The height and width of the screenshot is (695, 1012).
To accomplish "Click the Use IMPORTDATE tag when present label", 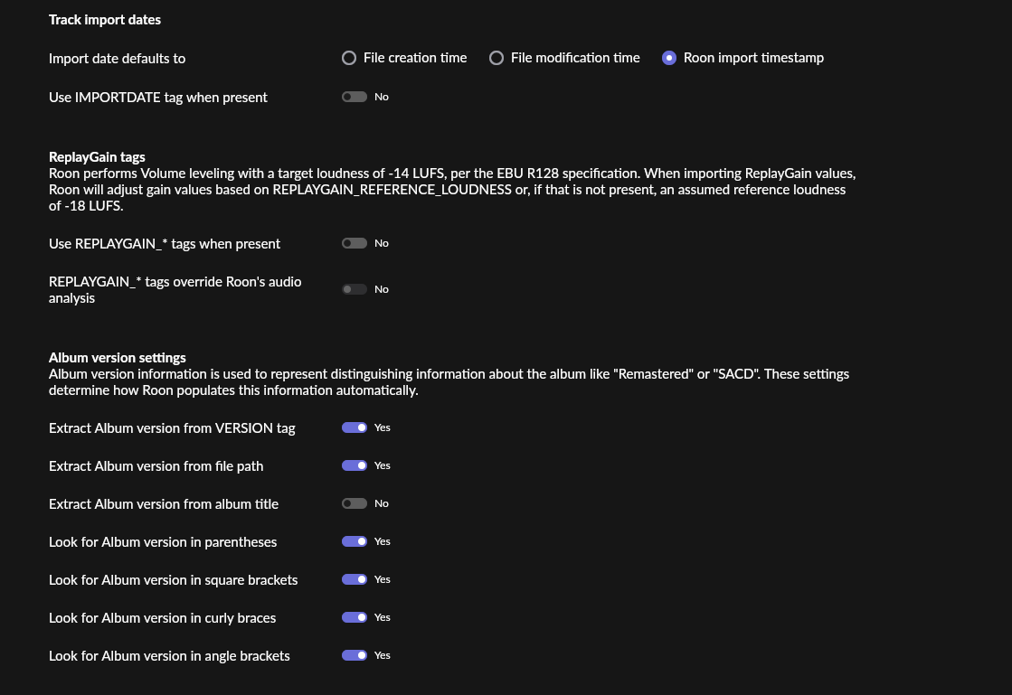I will point(158,98).
